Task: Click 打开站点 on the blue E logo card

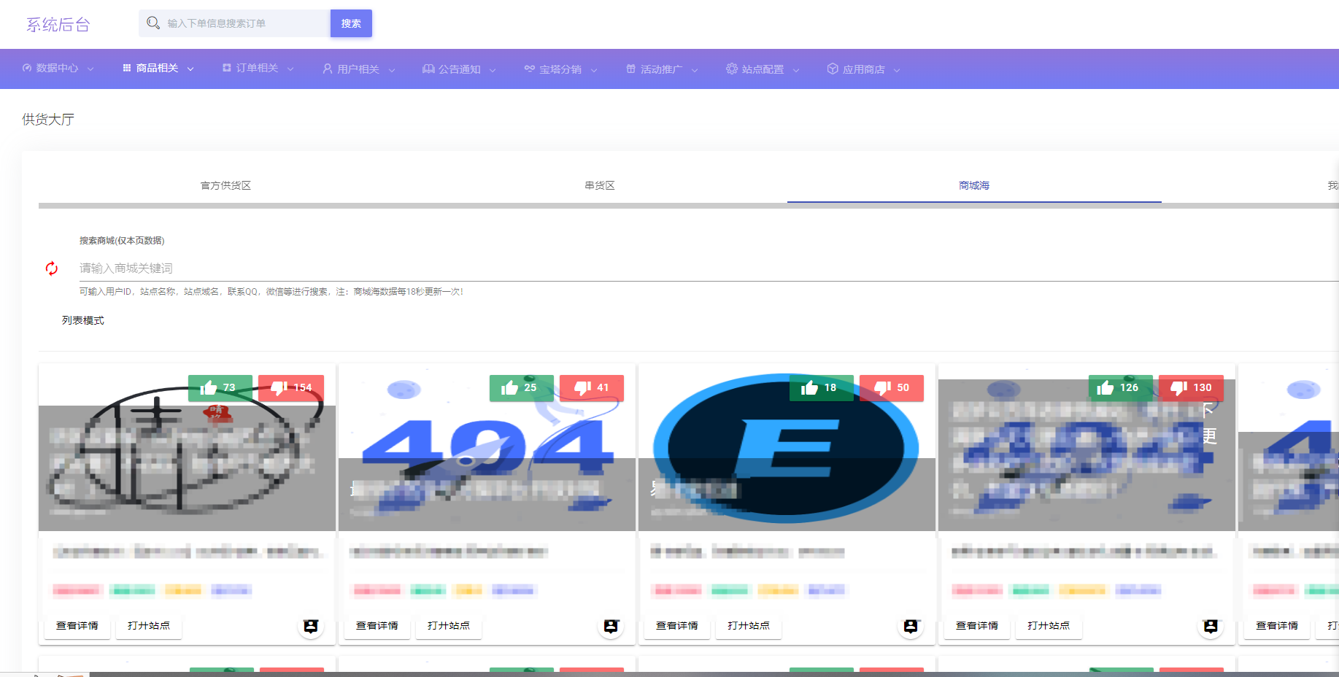Action: coord(749,626)
